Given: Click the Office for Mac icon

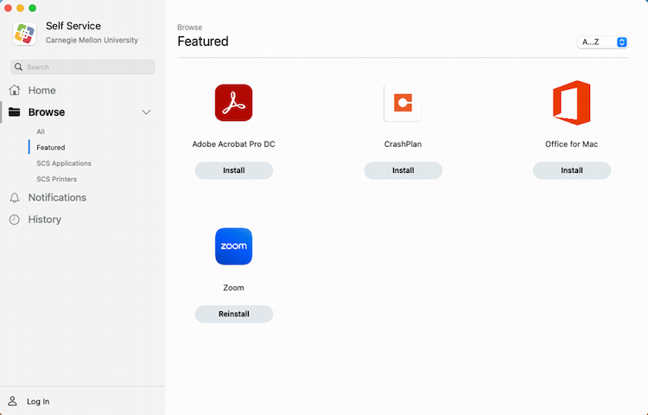Looking at the screenshot, I should (572, 103).
